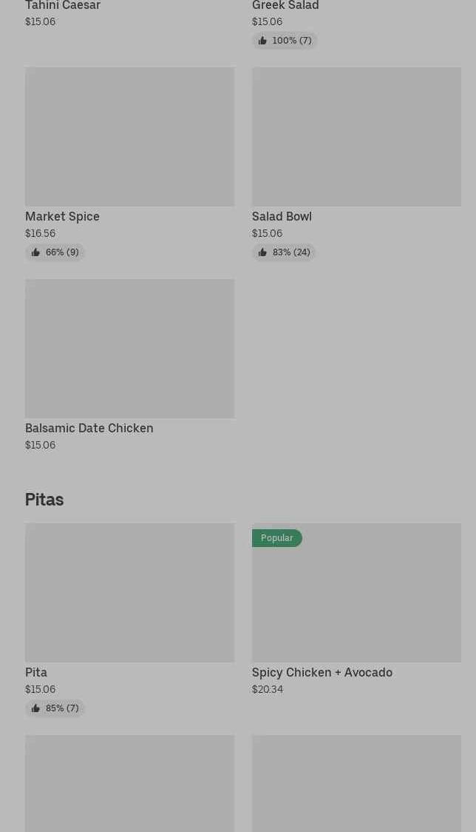Click thumbs-up icon under Salad Bowl
476x832 pixels.
(x=262, y=252)
